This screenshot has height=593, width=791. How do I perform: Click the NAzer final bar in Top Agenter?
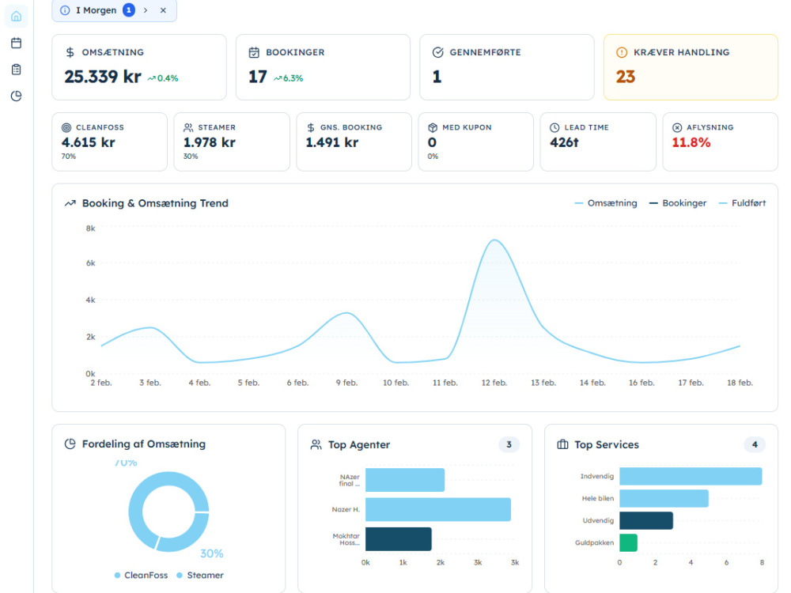click(x=405, y=480)
